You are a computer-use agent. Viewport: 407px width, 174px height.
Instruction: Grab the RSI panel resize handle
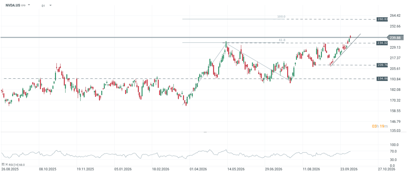pos(205,132)
